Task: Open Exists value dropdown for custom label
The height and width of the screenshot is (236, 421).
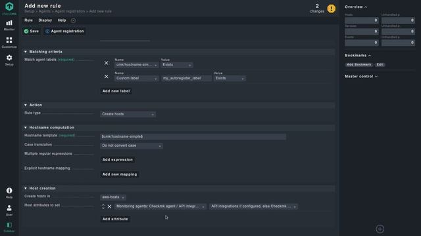Action: [230, 79]
